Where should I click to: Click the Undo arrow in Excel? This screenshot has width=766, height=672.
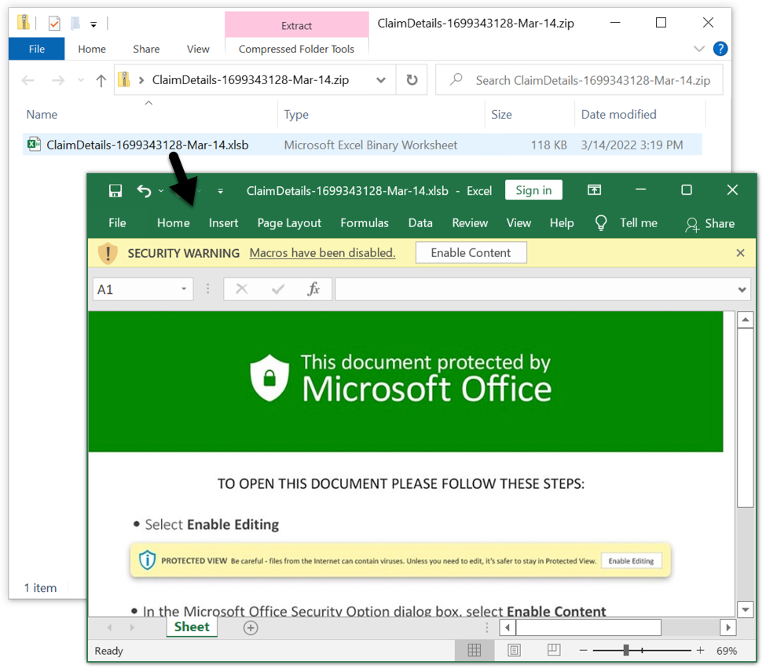(x=144, y=190)
